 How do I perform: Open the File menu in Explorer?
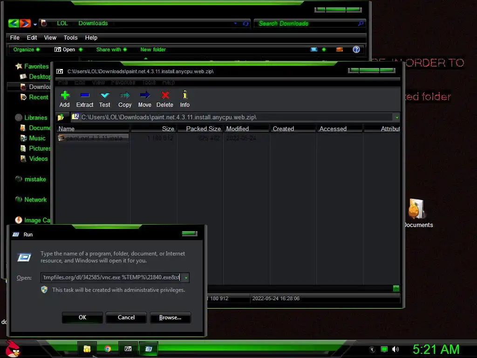click(14, 37)
